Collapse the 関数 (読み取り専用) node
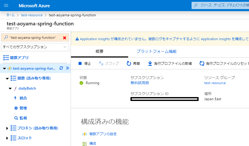 [x=7, y=78]
